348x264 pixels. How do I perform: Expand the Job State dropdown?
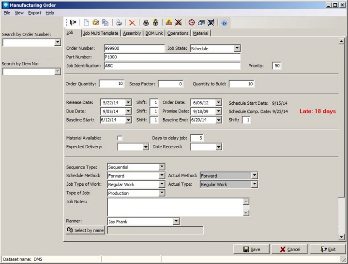click(237, 48)
